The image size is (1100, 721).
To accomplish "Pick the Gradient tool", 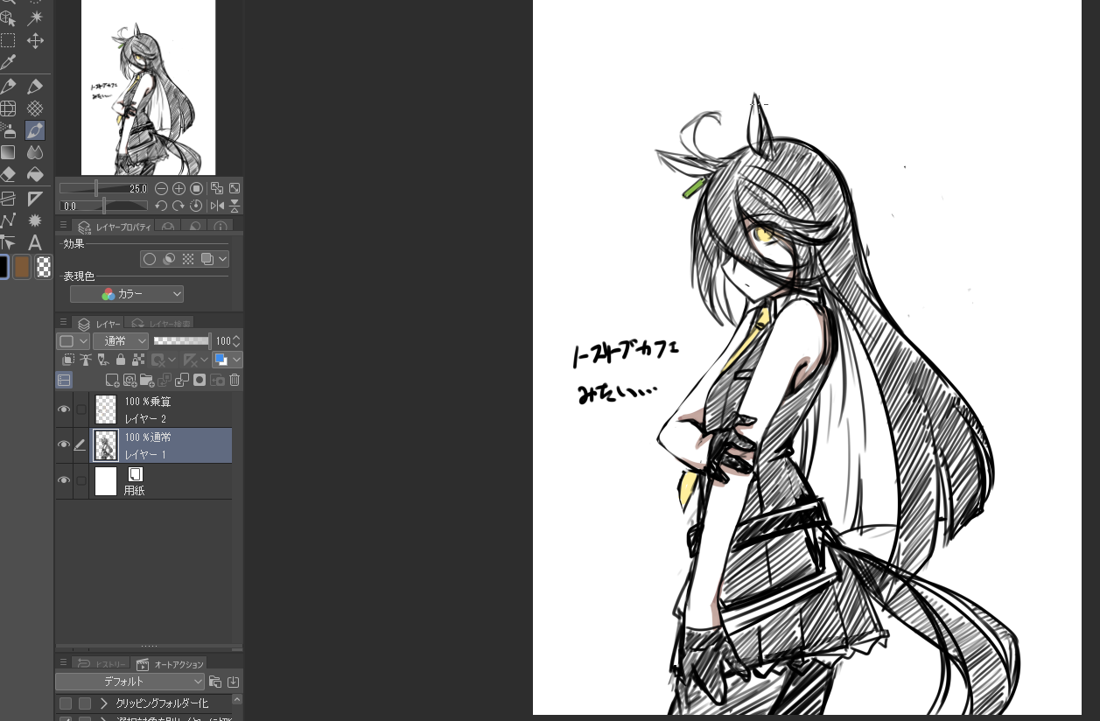I will (8, 152).
